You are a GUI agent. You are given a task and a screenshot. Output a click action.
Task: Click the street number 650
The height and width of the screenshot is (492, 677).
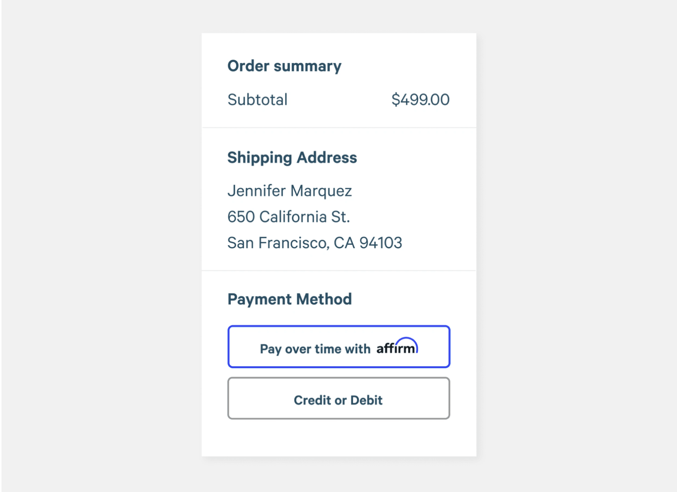tap(241, 217)
